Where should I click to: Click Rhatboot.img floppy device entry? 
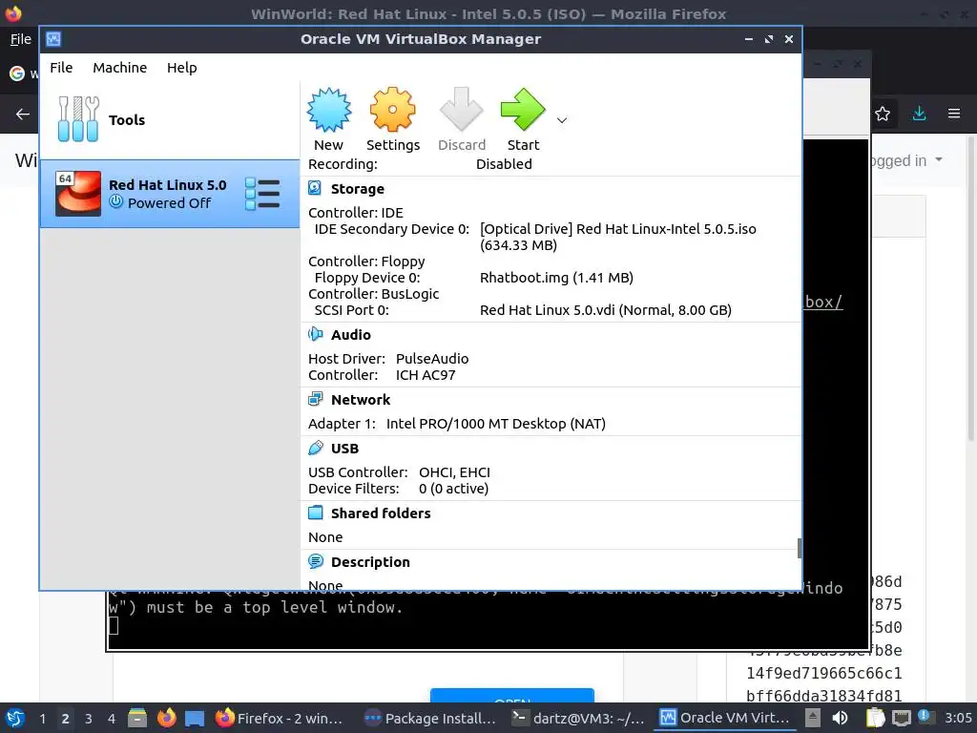pyautogui.click(x=556, y=278)
